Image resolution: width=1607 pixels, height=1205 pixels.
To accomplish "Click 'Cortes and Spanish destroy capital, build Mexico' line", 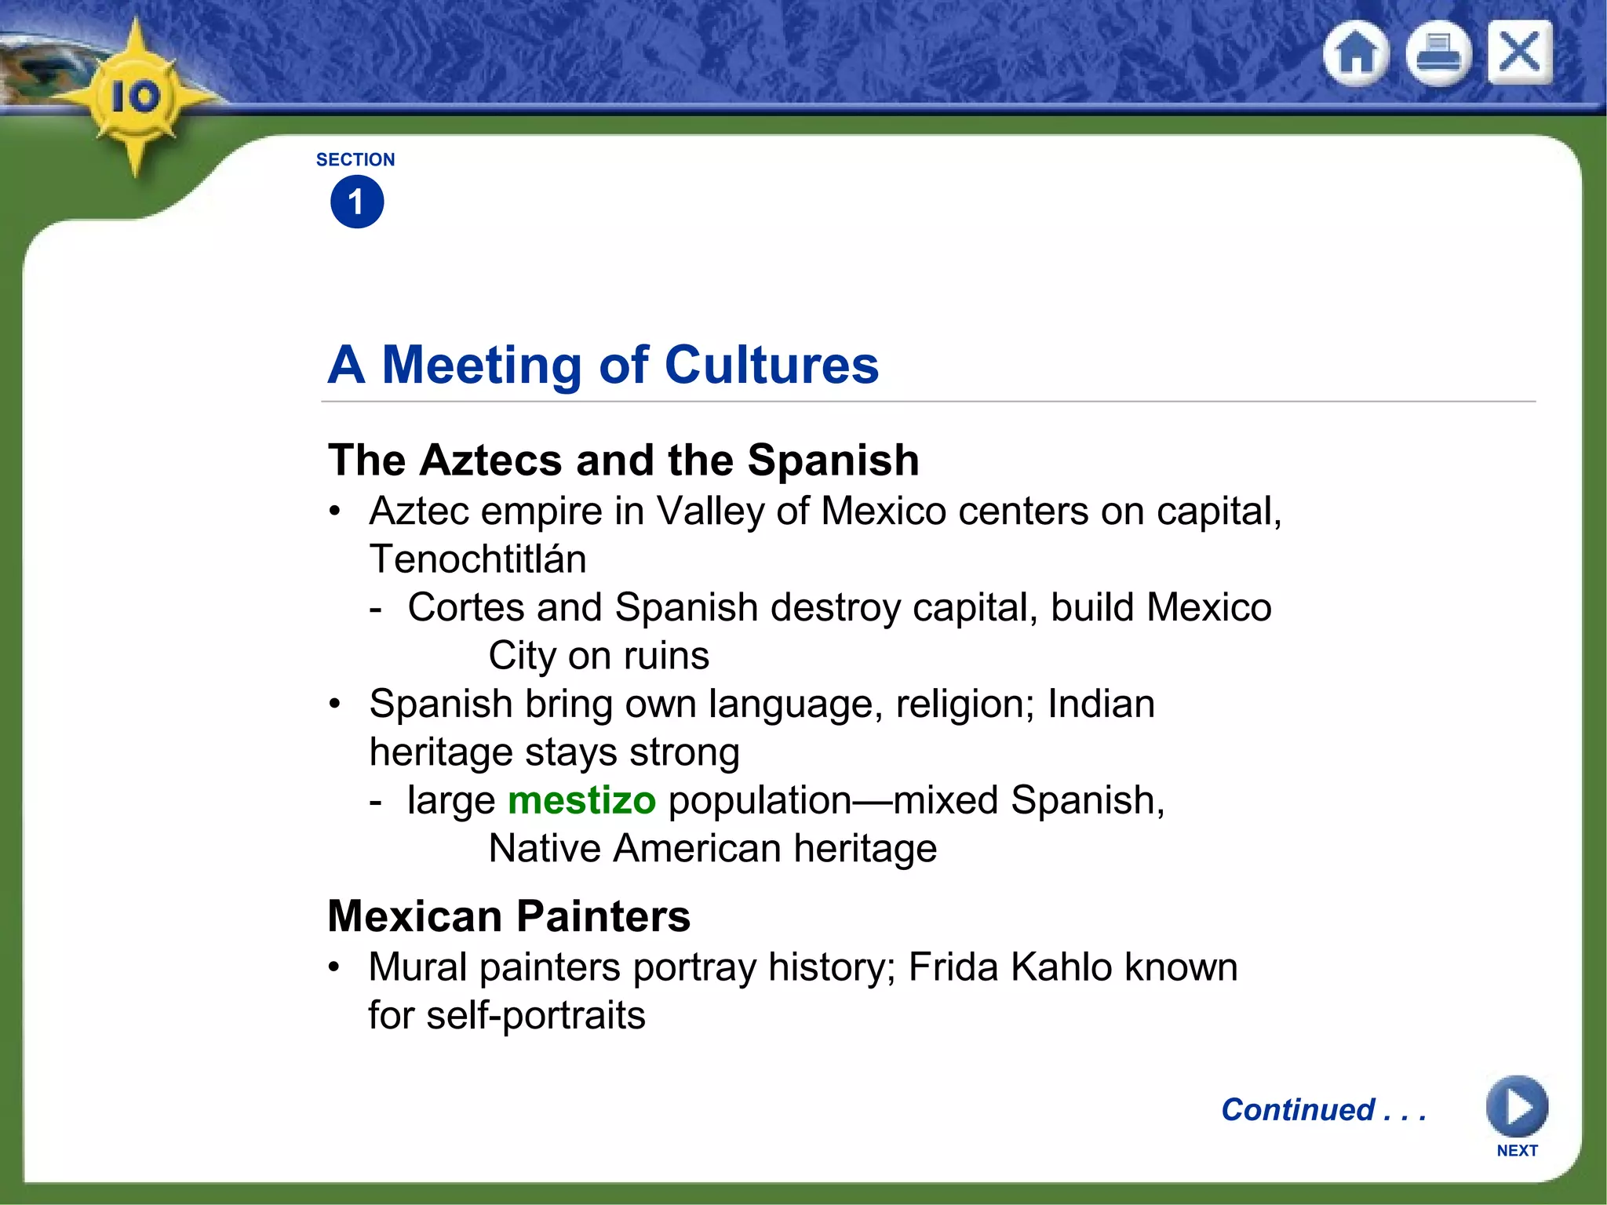I will (840, 608).
